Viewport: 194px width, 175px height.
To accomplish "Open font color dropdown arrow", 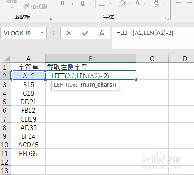I will click(145, 3).
